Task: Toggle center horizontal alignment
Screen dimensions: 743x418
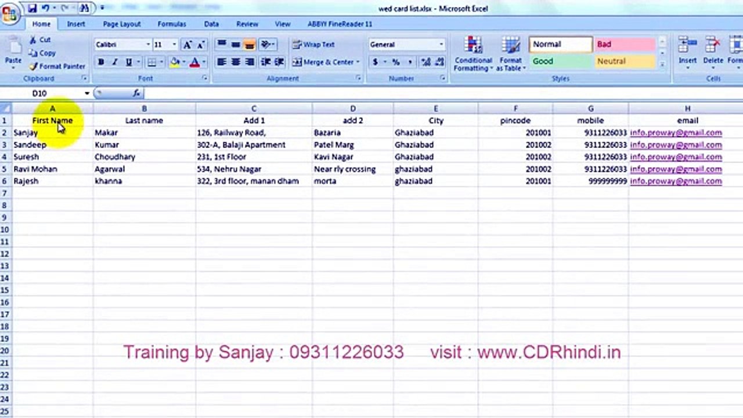Action: [x=235, y=62]
